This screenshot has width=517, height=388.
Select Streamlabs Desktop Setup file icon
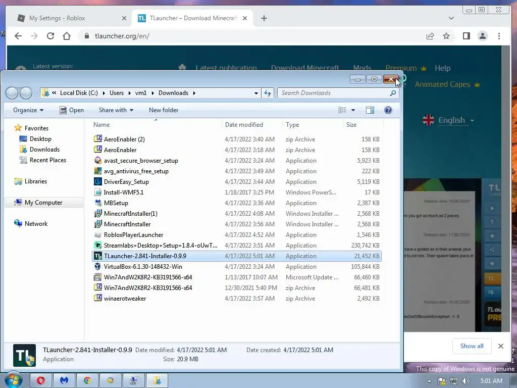pyautogui.click(x=98, y=245)
